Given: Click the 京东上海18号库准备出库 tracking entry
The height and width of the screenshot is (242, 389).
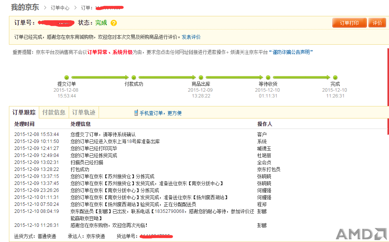Looking at the screenshot, I should (115, 141).
